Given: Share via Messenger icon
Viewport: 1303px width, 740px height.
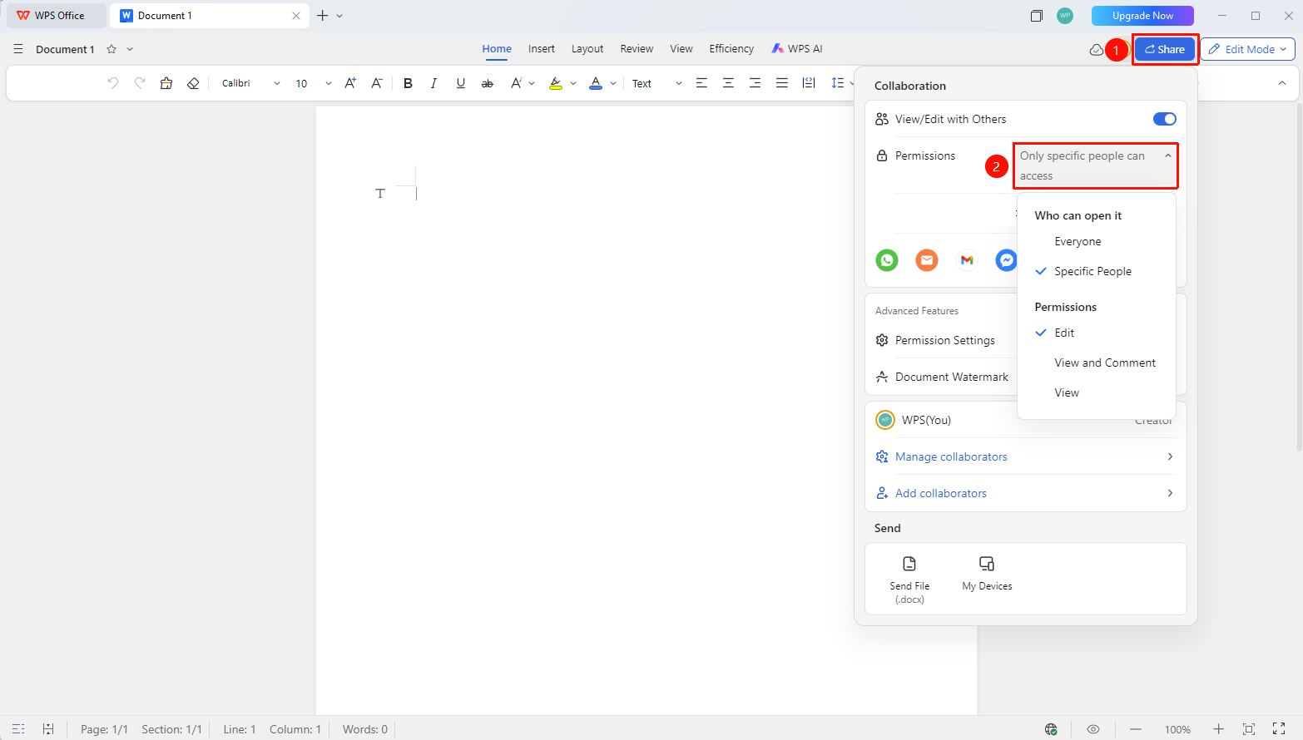Looking at the screenshot, I should pos(1007,260).
